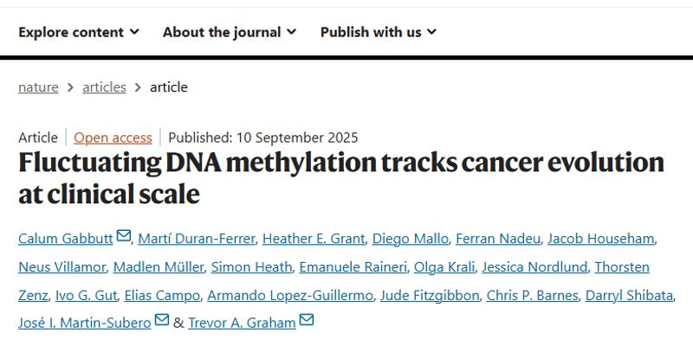Viewport: 693px width, 346px height.
Task: Open the Open access link
Action: coord(113,137)
